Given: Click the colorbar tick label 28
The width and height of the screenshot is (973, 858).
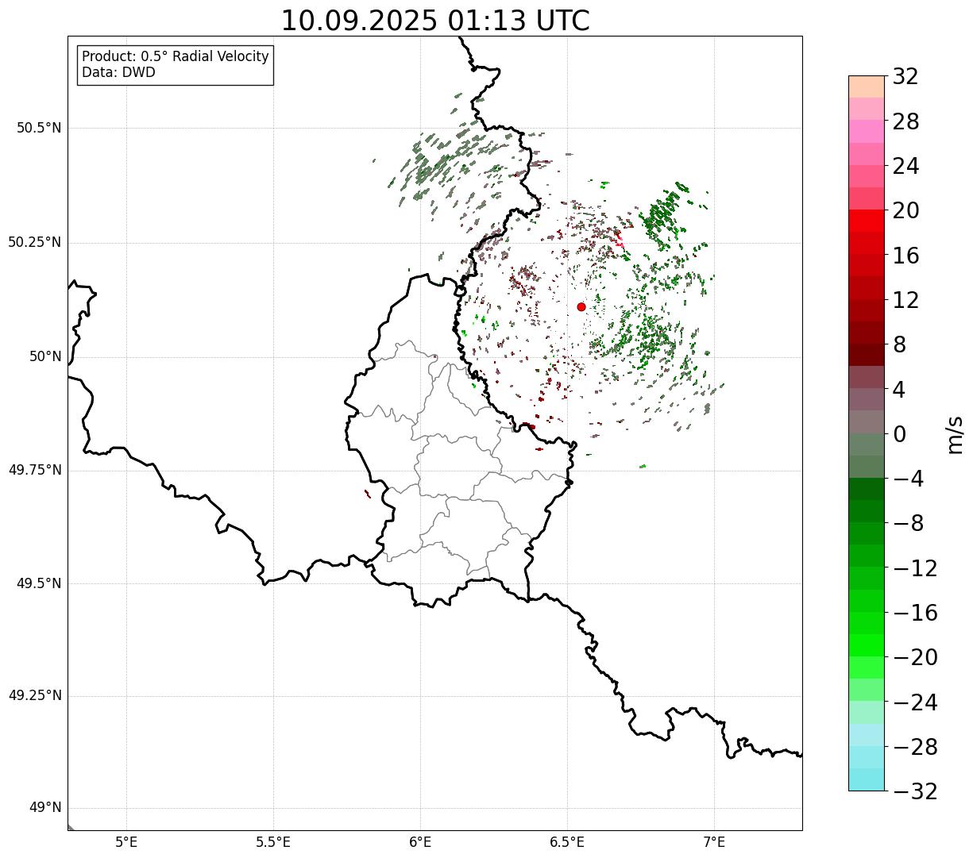Looking at the screenshot, I should click(905, 121).
